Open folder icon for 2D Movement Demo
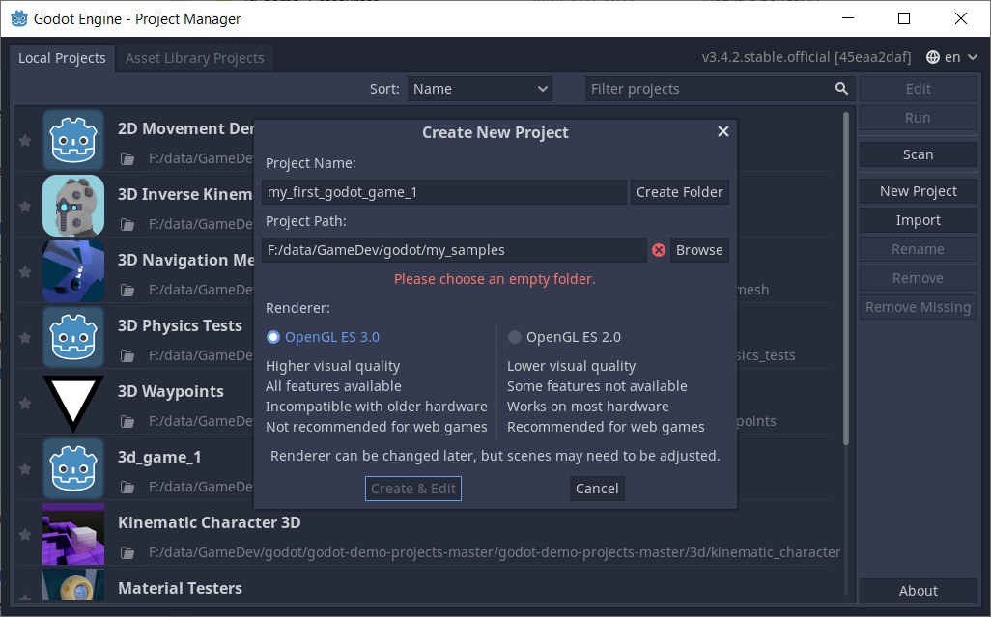 coord(127,158)
